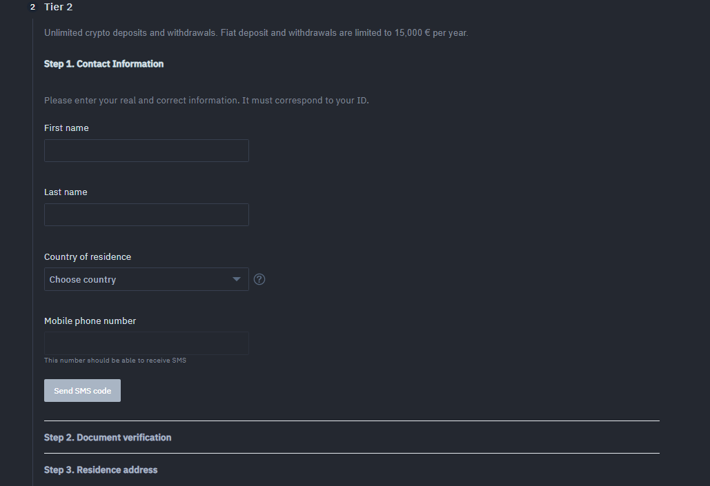Focus the First name input field
The image size is (710, 486).
146,151
